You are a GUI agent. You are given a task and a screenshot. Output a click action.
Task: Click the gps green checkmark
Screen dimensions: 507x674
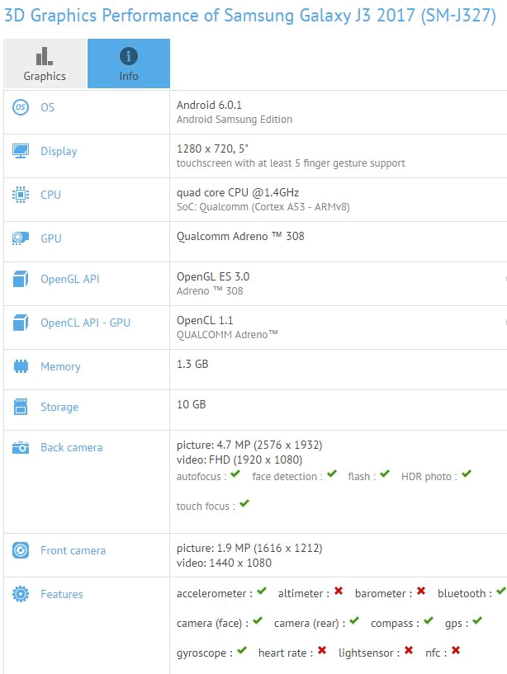477,620
